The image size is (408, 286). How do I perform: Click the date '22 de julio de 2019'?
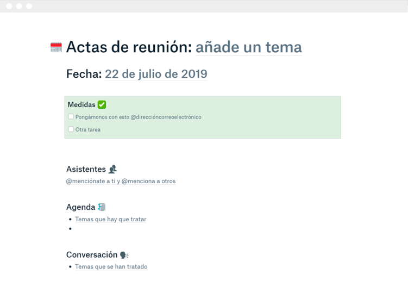[156, 74]
